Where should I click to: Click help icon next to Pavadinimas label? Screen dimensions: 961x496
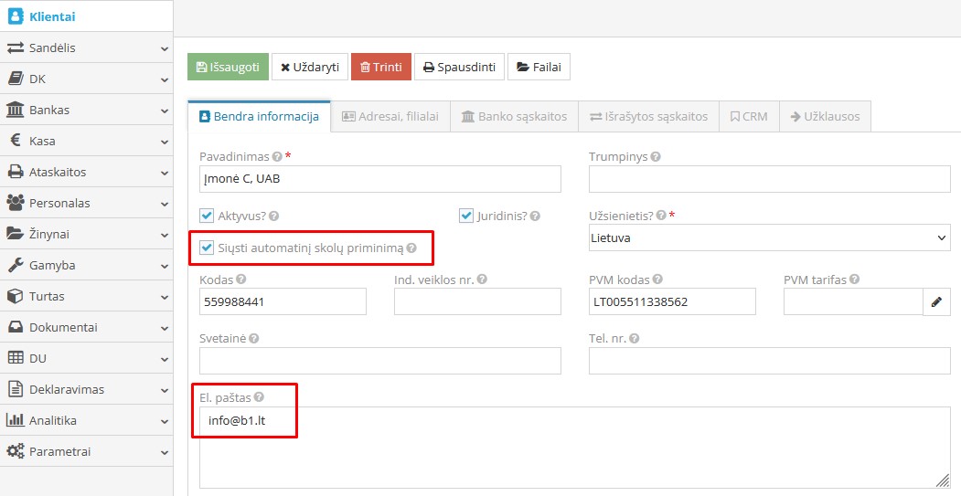(277, 157)
